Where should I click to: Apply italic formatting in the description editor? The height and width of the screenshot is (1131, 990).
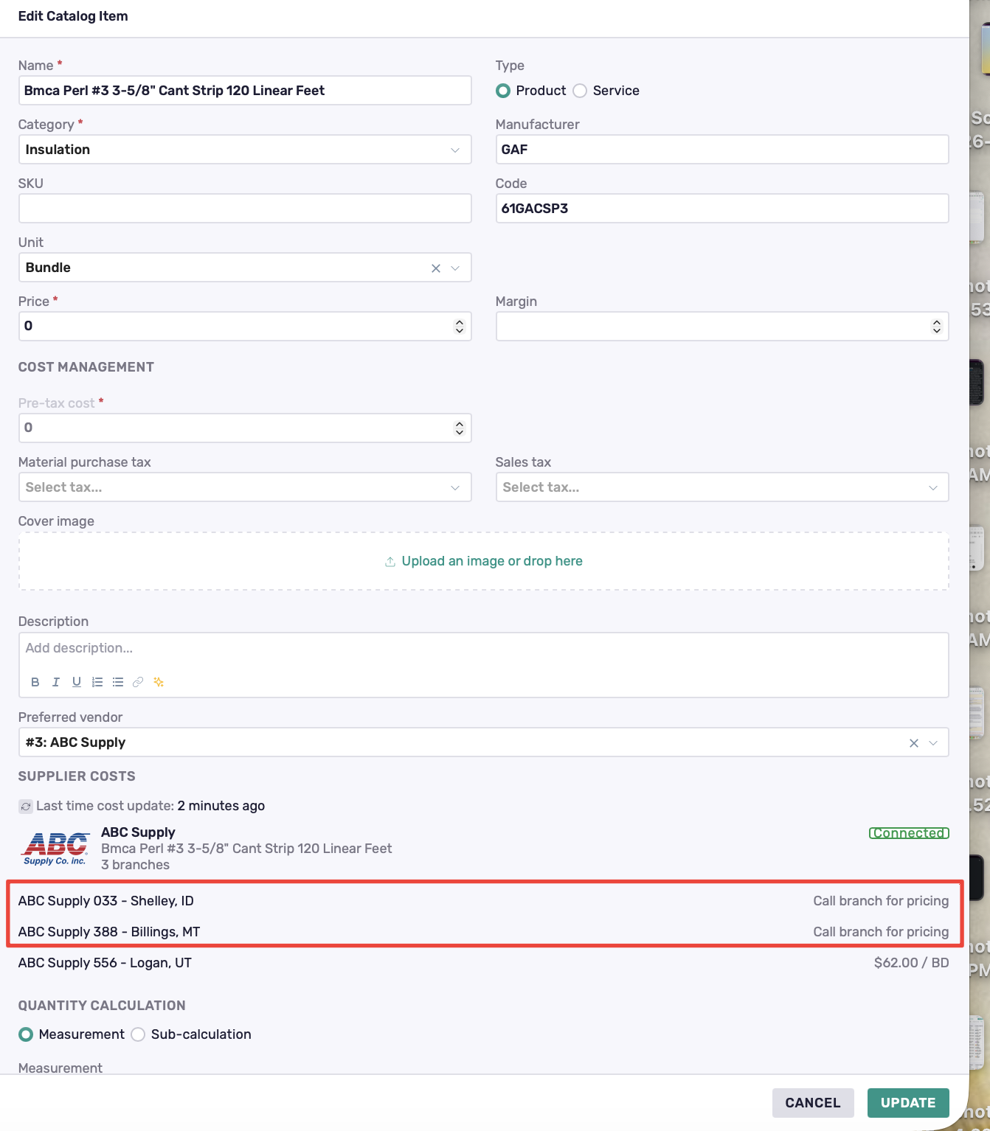55,682
